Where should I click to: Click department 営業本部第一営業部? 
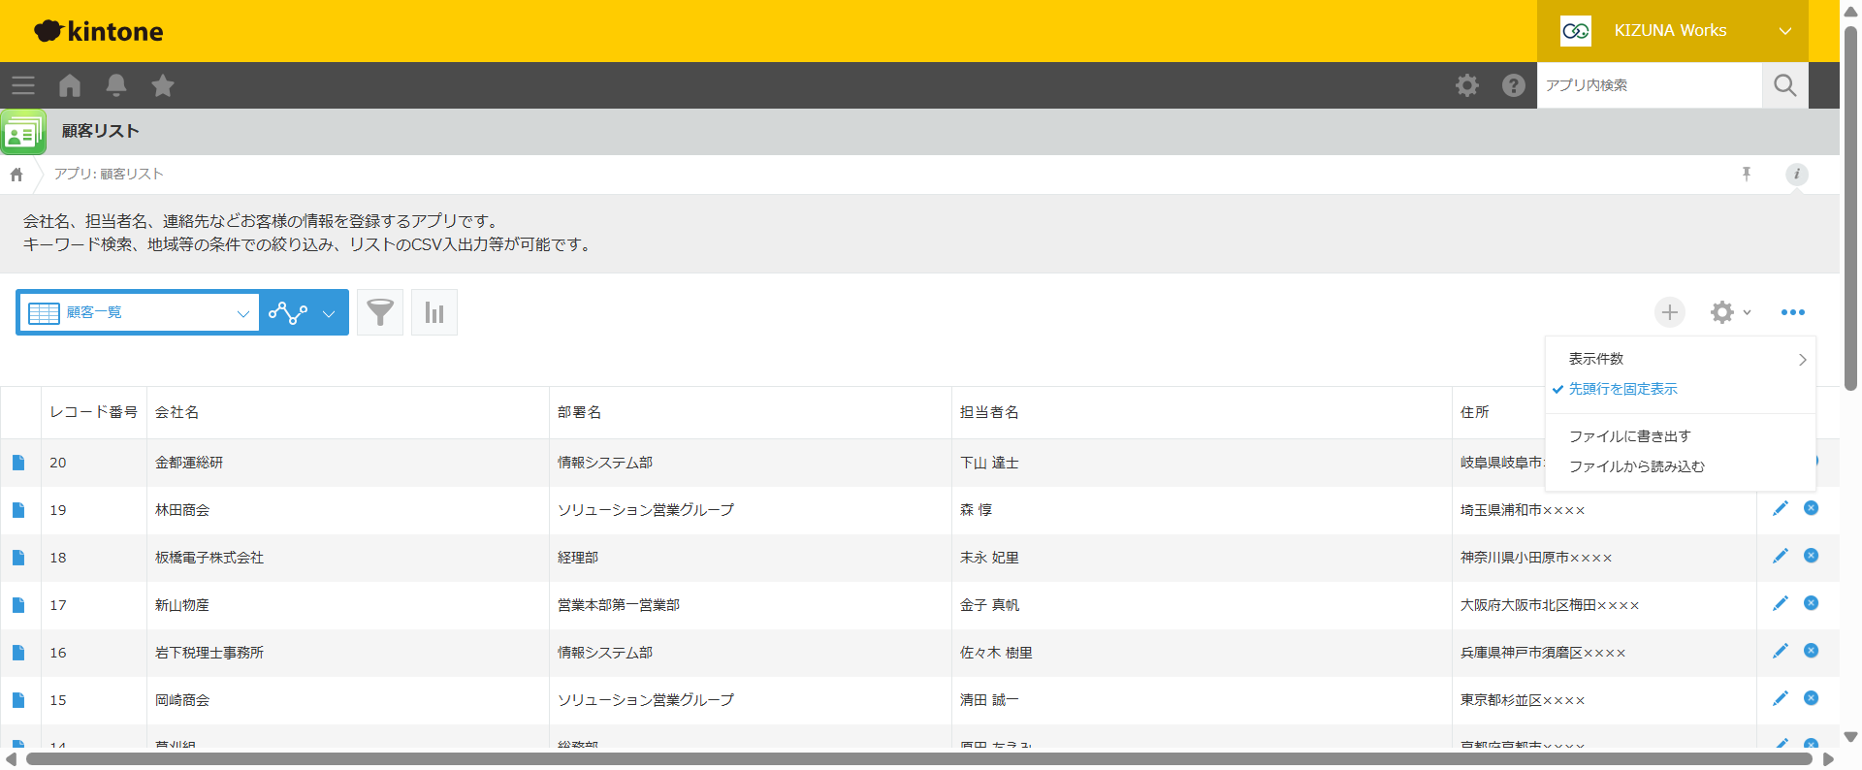pyautogui.click(x=619, y=605)
